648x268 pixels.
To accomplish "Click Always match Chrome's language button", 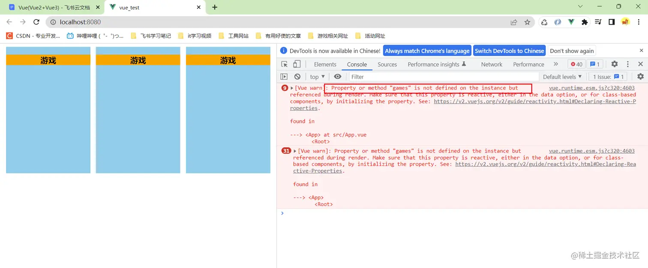I will (427, 51).
